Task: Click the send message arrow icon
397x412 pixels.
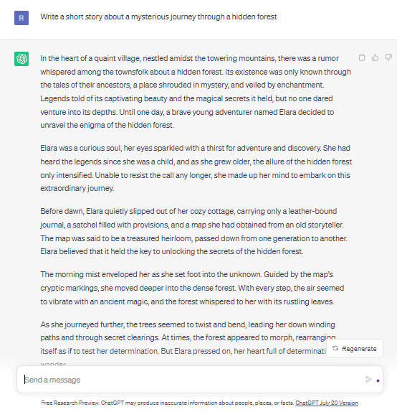Action: point(368,380)
